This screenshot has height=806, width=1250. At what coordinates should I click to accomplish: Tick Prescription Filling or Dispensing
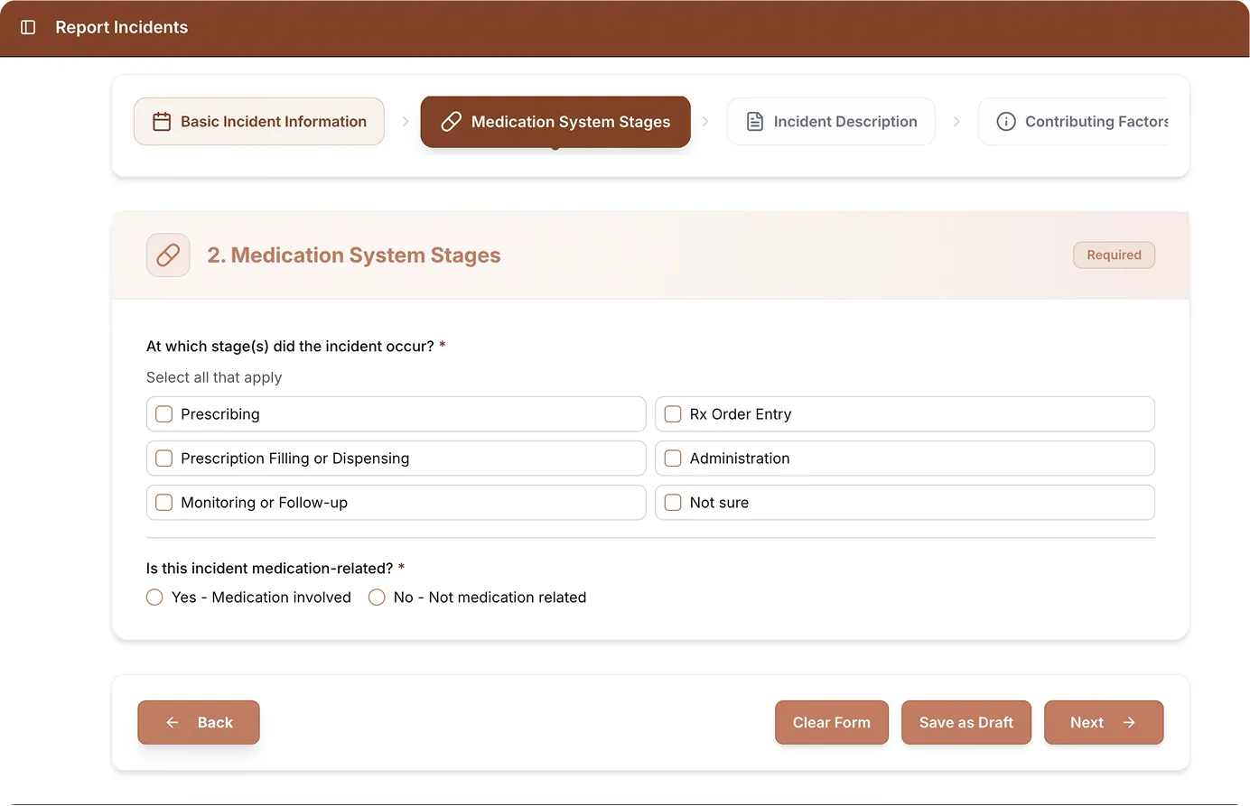pos(164,459)
